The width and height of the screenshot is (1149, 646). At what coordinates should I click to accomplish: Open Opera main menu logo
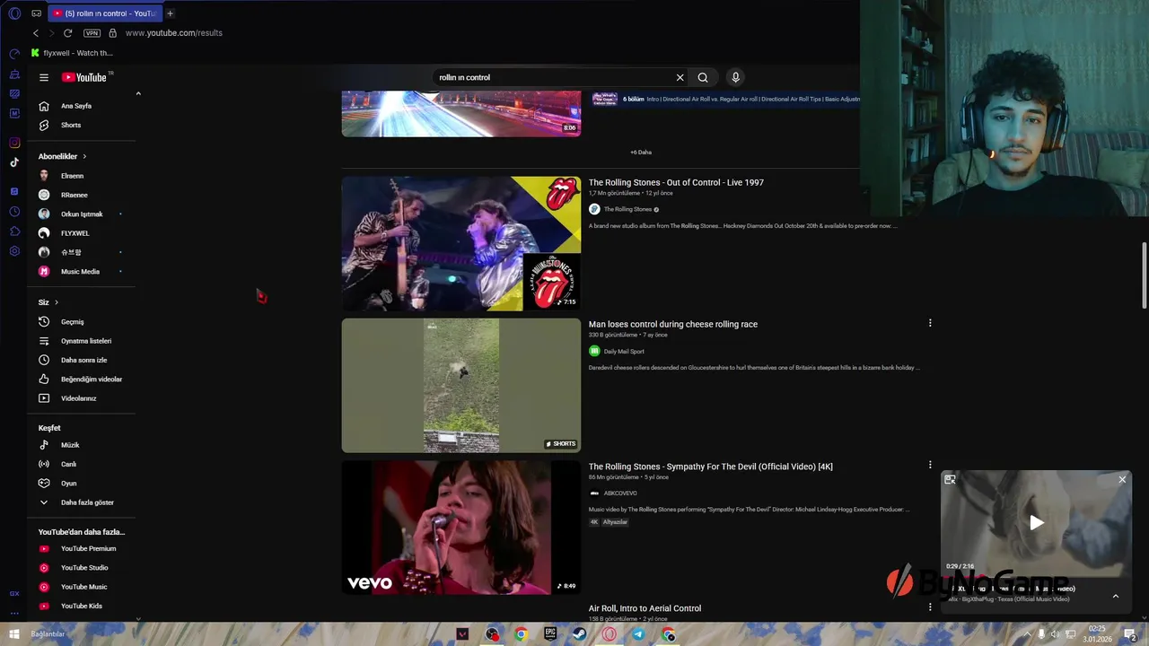pyautogui.click(x=14, y=13)
